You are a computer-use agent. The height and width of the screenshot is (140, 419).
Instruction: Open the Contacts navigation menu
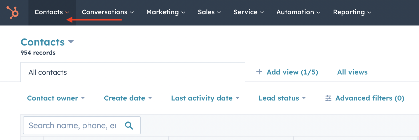(x=52, y=12)
